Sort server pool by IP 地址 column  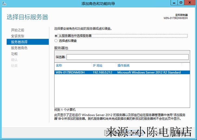[x=98, y=65]
